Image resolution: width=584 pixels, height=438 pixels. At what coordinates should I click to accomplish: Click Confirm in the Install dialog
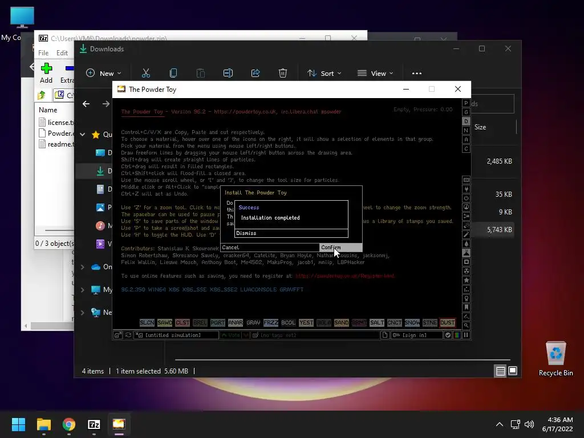point(341,248)
